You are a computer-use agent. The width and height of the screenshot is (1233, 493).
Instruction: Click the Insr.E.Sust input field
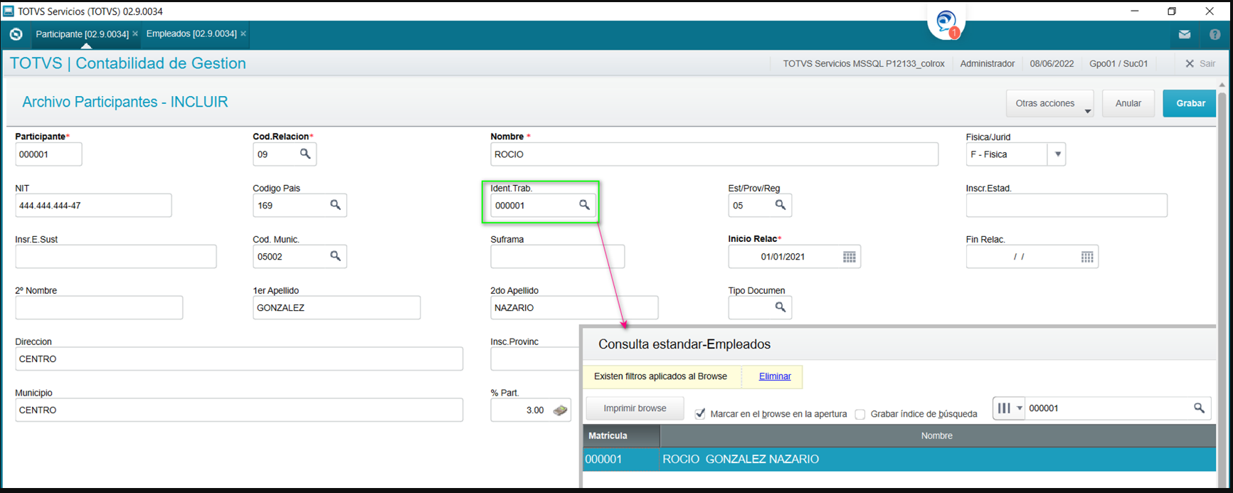coord(116,257)
